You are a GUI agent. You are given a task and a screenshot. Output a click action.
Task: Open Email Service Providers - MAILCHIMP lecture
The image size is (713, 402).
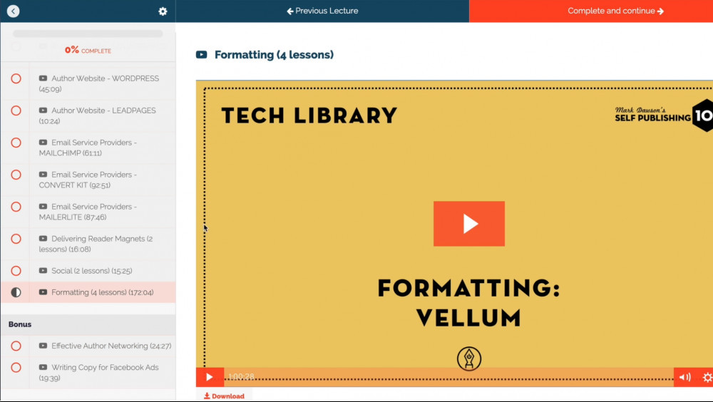point(88,148)
